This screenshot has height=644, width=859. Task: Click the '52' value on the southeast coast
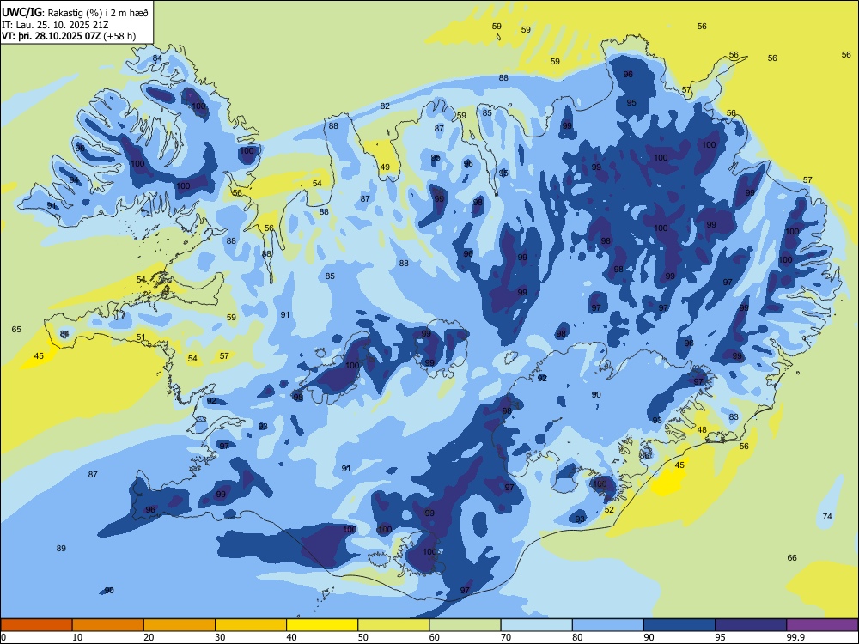[x=609, y=509]
